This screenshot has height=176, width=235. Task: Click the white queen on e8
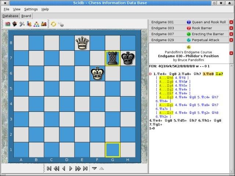tap(82, 43)
